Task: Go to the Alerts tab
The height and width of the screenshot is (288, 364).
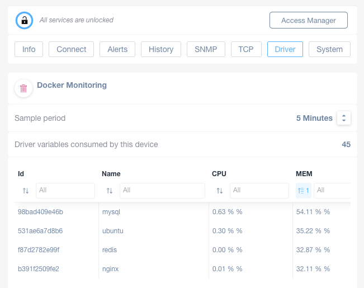Action: 117,49
